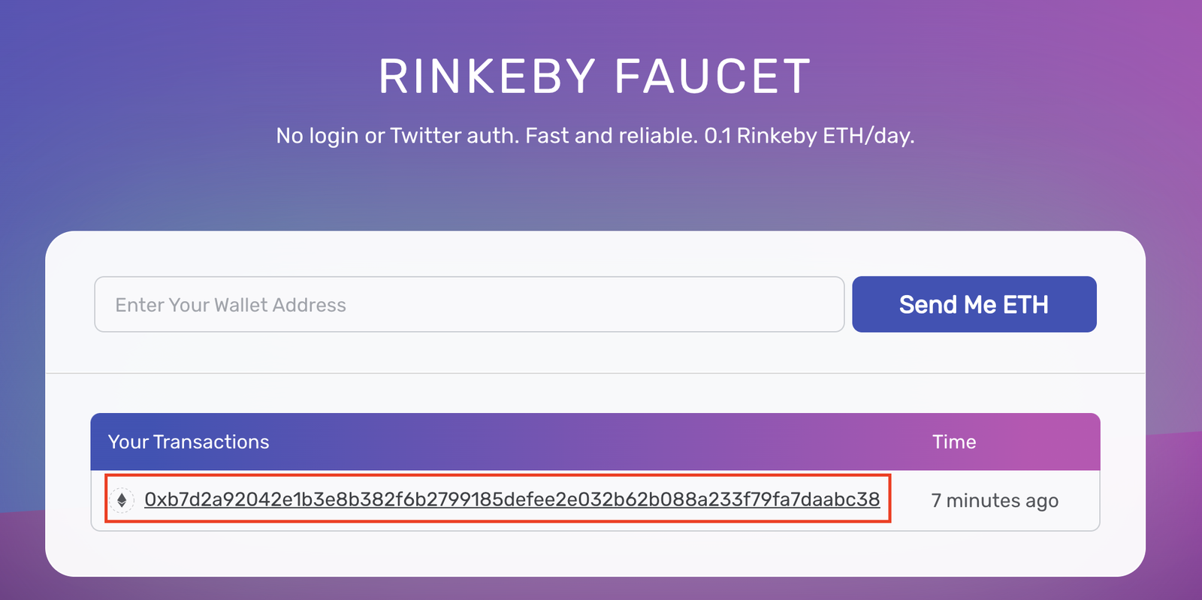1202x600 pixels.
Task: Focus the Enter Your Wallet Address field
Action: pyautogui.click(x=470, y=304)
